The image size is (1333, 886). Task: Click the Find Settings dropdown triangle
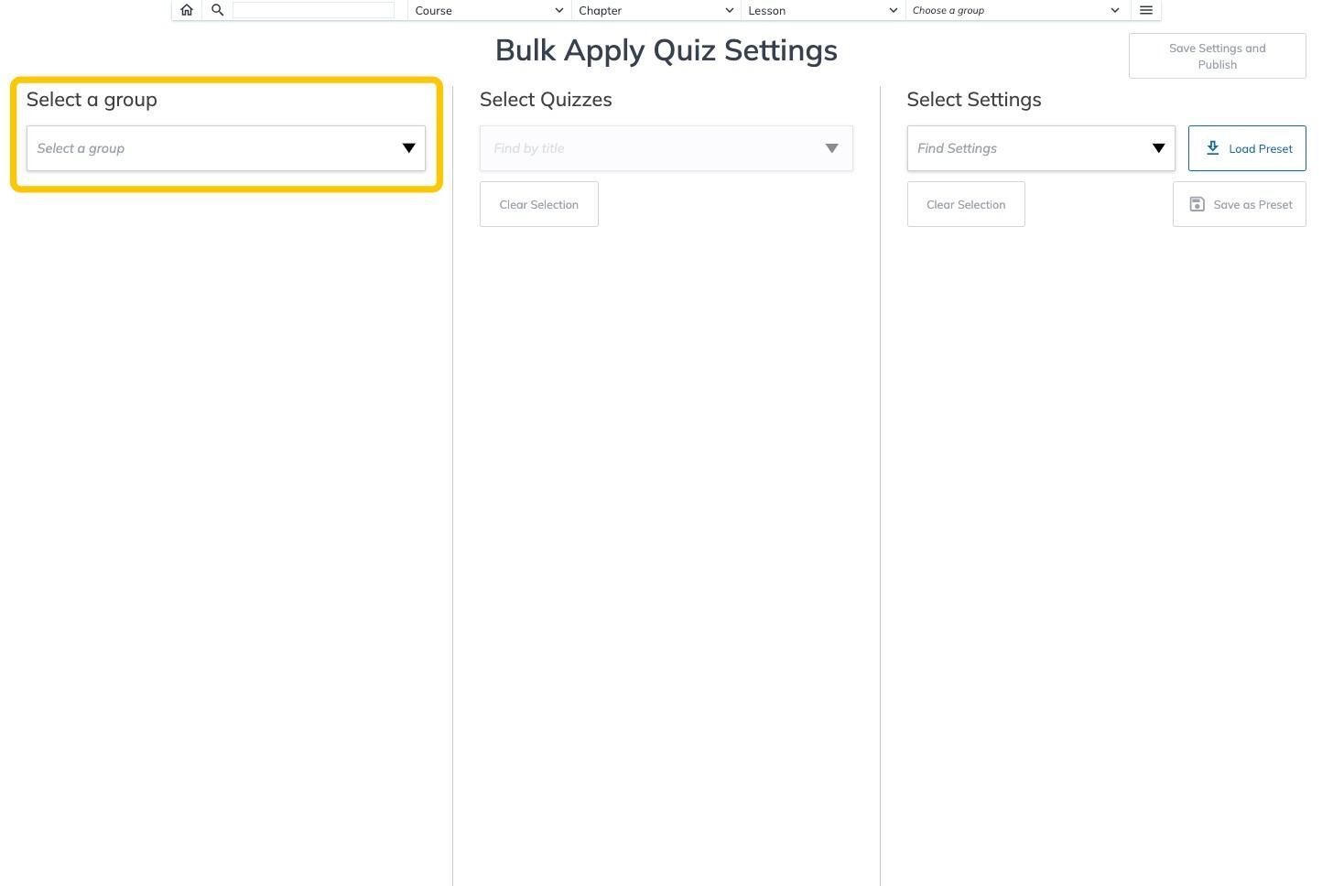click(x=1158, y=148)
